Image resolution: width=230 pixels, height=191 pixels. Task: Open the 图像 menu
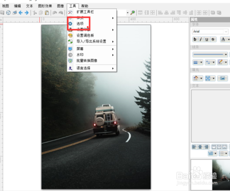click(60, 6)
